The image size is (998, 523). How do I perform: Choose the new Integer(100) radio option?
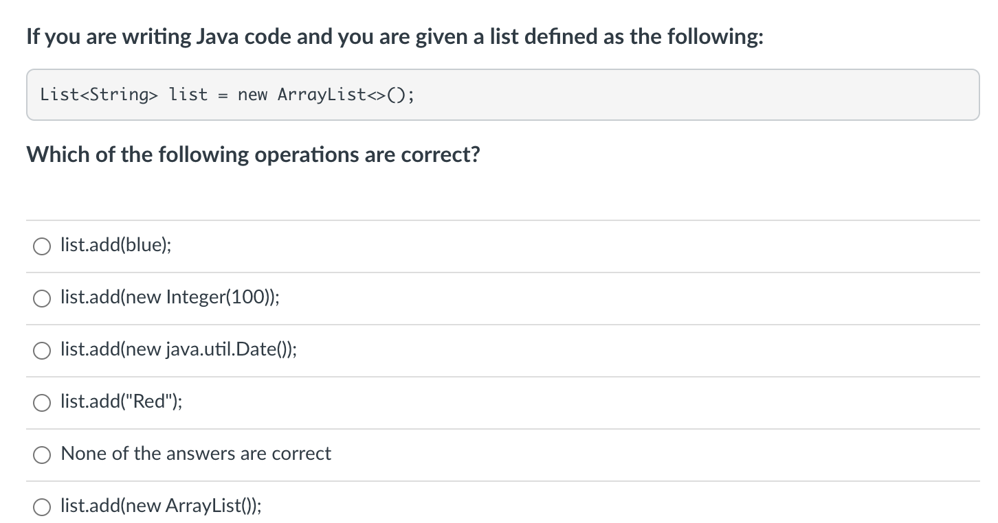coord(42,298)
